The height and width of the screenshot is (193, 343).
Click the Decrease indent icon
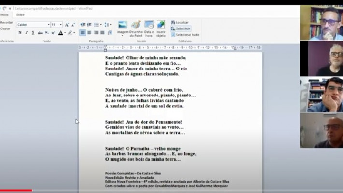[x=83, y=25]
